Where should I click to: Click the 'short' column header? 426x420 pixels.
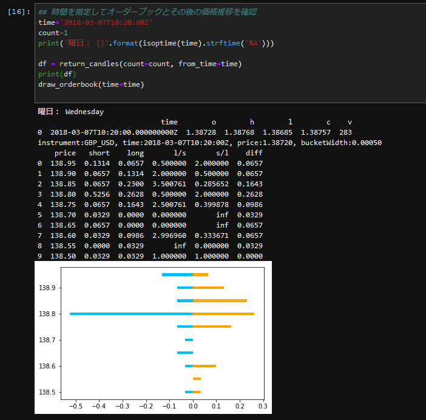pos(99,153)
